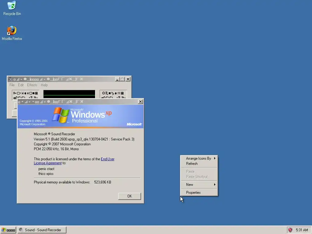Image resolution: width=312 pixels, height=234 pixels.
Task: Click the Copyright © 2007 Microsoft Corporation line
Action: 62,144
